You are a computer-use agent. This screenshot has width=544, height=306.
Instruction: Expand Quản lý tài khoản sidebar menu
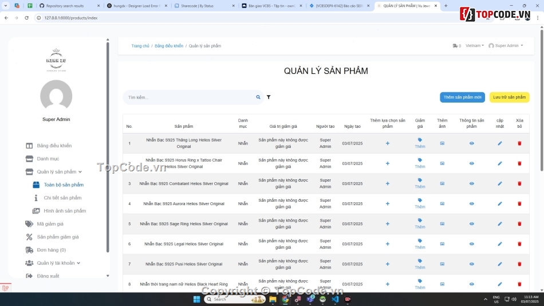(x=58, y=263)
